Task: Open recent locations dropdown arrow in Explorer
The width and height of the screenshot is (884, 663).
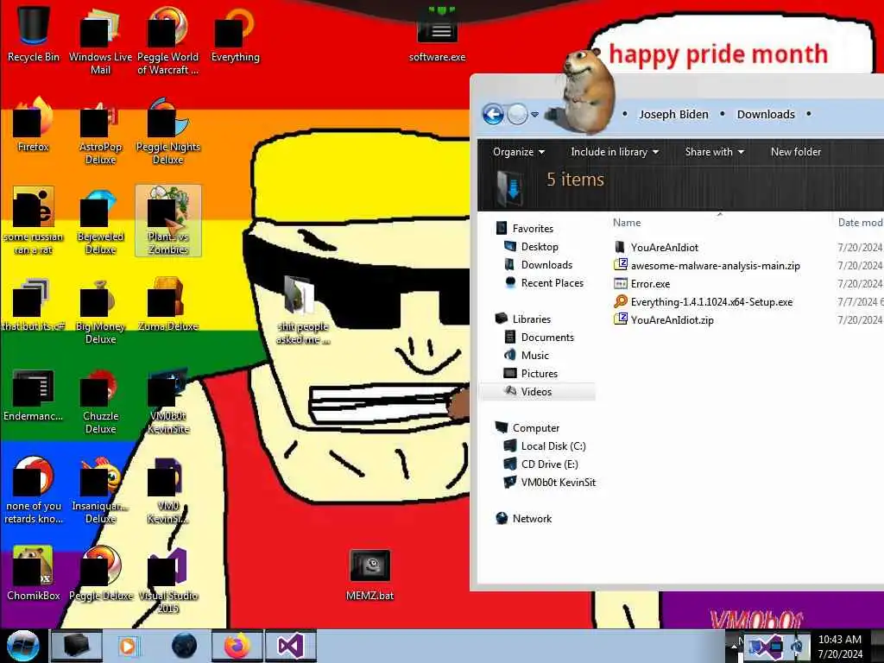Action: pos(534,115)
